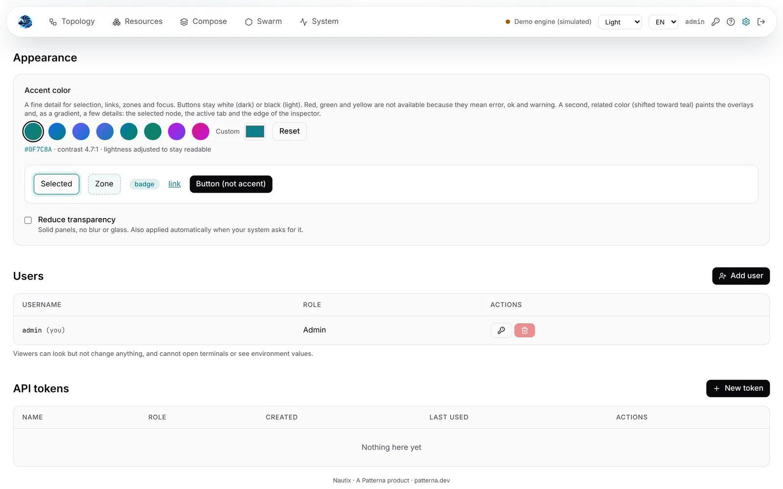The width and height of the screenshot is (783, 489).
Task: Pick the magenta accent color swatch
Action: pos(201,131)
